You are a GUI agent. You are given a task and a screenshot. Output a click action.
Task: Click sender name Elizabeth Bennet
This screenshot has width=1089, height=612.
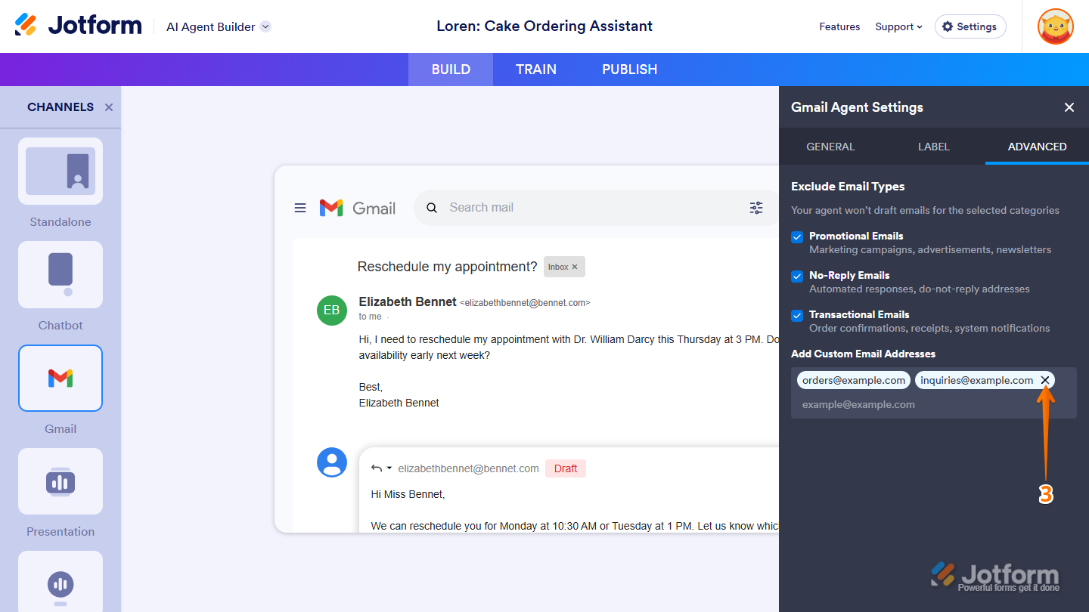tap(408, 302)
